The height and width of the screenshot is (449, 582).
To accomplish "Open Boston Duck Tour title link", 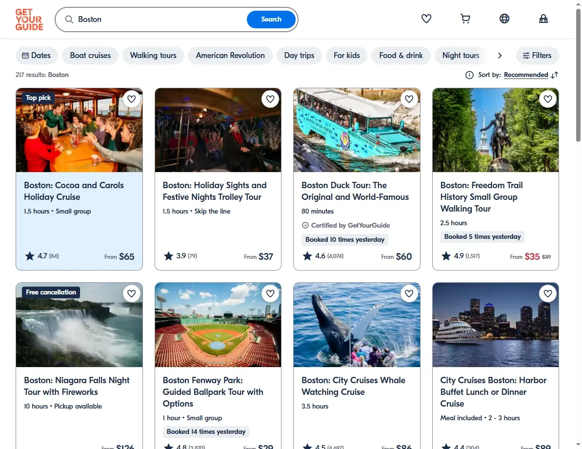I will [x=355, y=191].
